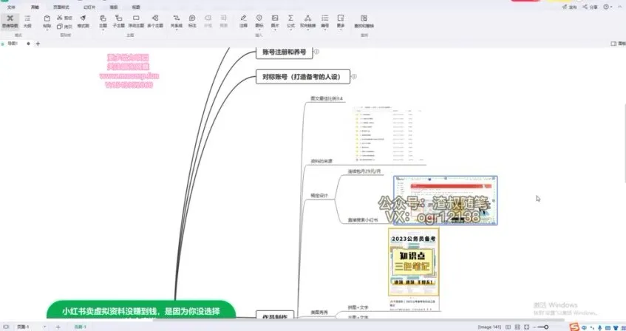Insert a 公式 formula
The width and height of the screenshot is (626, 331).
290,20
